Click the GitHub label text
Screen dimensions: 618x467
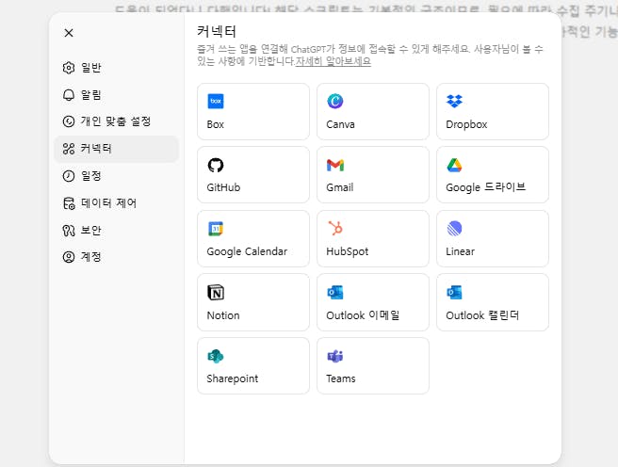(223, 187)
